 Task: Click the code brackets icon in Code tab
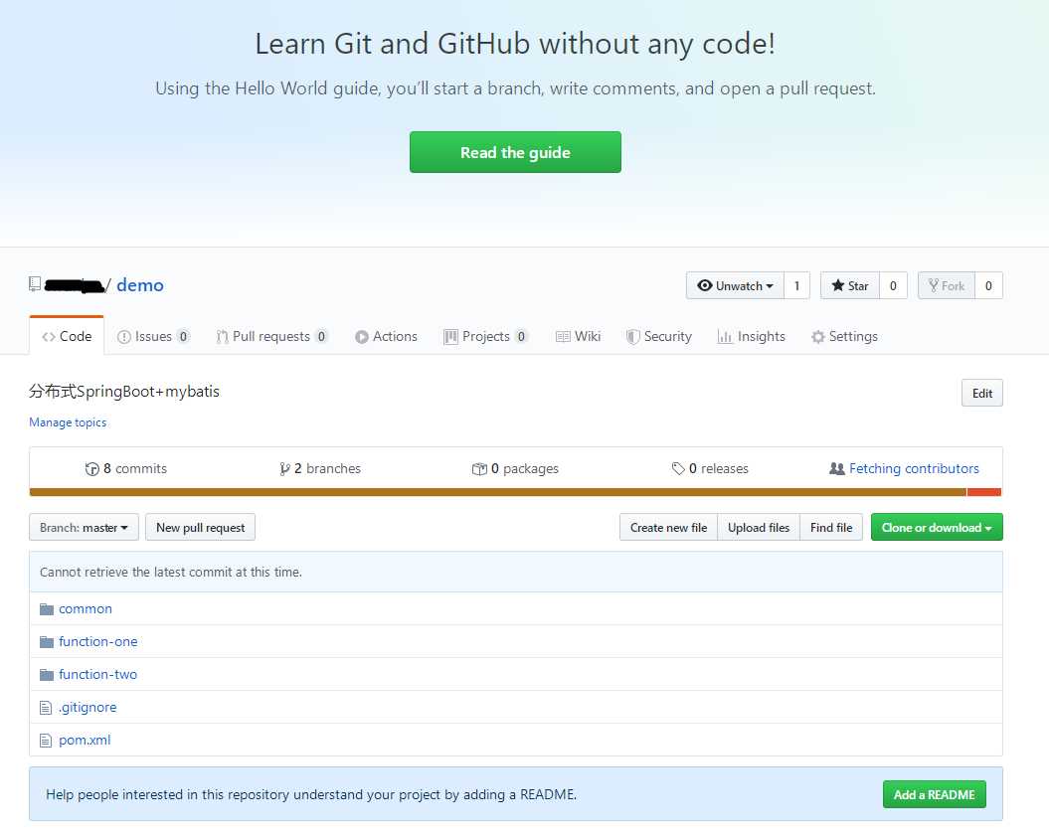(48, 337)
